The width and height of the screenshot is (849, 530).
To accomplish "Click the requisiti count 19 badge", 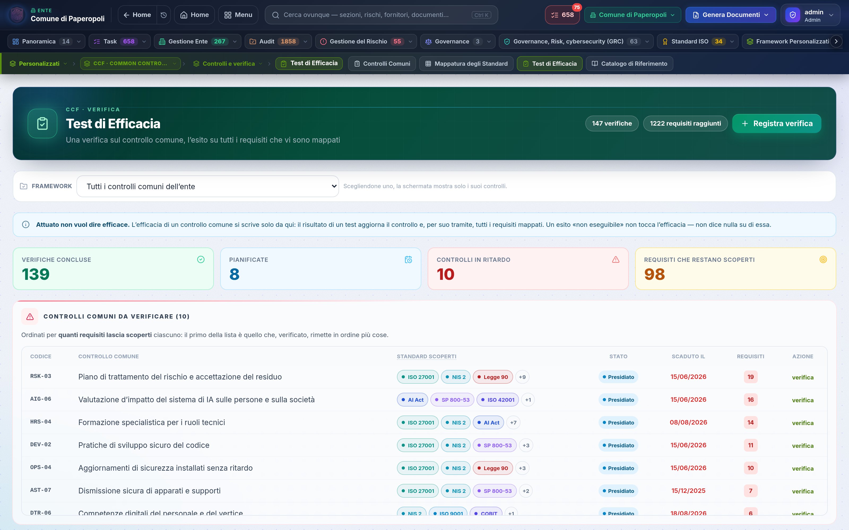I will pyautogui.click(x=750, y=377).
